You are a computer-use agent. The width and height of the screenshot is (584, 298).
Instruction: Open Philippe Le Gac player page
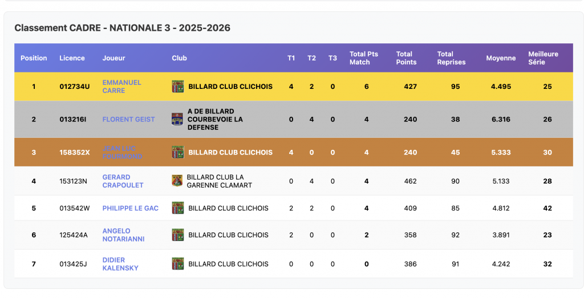tap(131, 209)
